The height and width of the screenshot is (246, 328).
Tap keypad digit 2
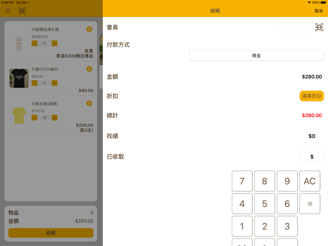(x=264, y=226)
